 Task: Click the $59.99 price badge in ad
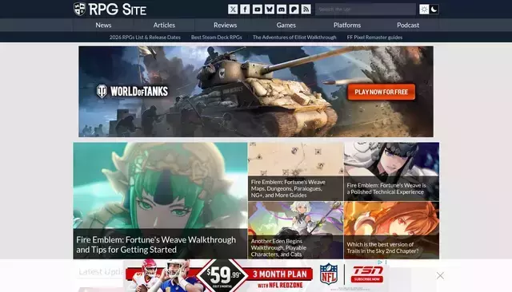(222, 276)
